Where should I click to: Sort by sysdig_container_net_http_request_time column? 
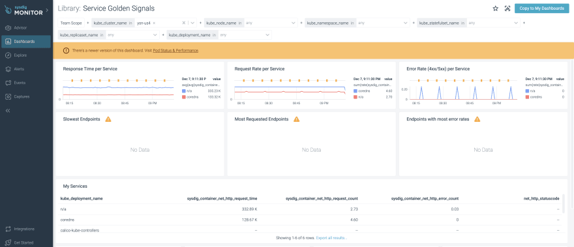point(222,198)
